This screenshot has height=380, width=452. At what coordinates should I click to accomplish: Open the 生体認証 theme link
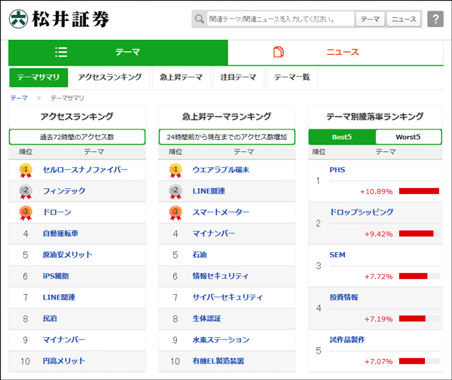pos(206,319)
